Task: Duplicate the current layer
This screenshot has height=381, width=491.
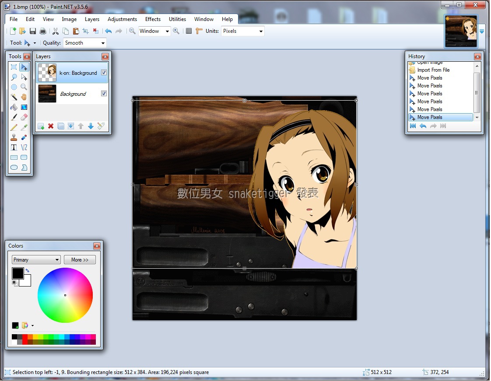Action: tap(61, 126)
